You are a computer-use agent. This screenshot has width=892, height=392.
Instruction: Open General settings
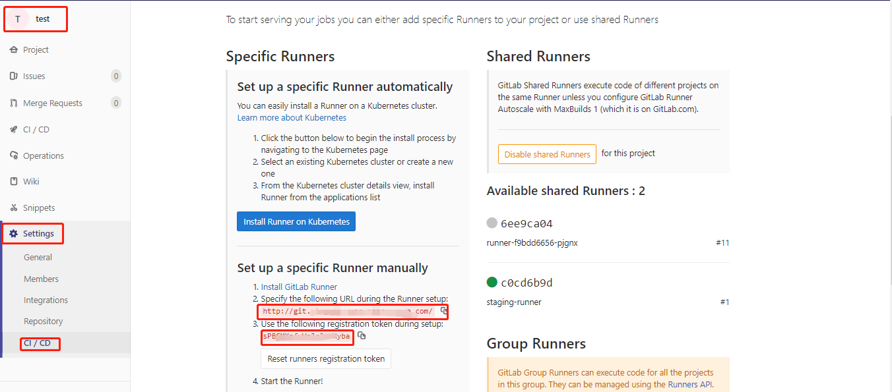[x=38, y=258]
